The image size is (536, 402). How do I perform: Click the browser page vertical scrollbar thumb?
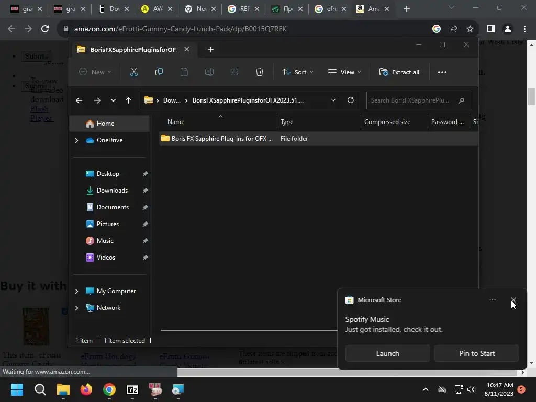(531, 97)
